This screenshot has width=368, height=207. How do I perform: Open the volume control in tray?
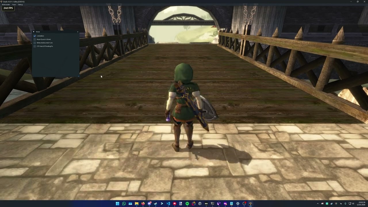(353, 204)
